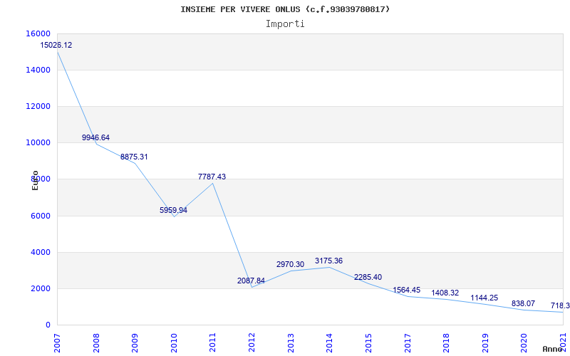Click the 2012 x-axis year label

[x=252, y=342]
